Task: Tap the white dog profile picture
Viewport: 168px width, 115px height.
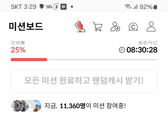Action: 17,106
